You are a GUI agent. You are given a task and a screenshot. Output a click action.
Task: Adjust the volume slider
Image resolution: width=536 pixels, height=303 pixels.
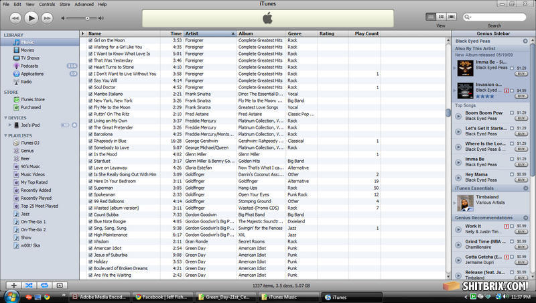tap(88, 18)
